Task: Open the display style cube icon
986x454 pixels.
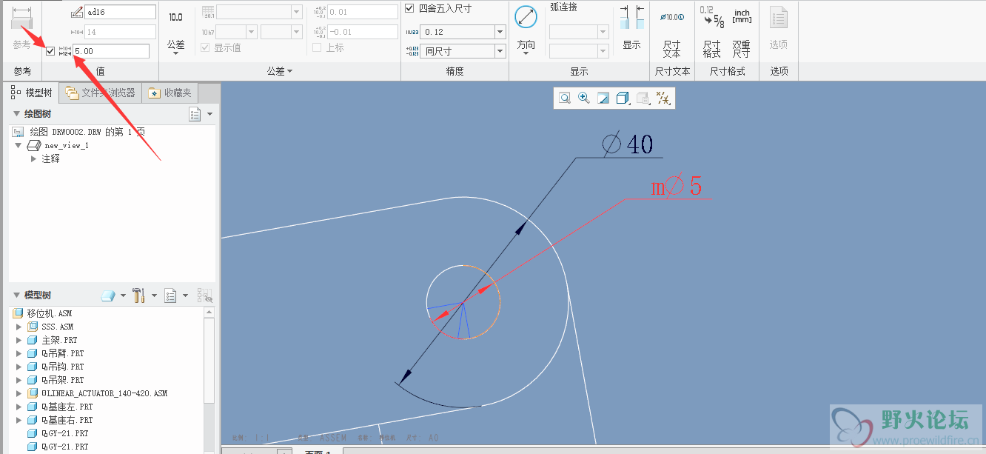Action: pos(623,98)
